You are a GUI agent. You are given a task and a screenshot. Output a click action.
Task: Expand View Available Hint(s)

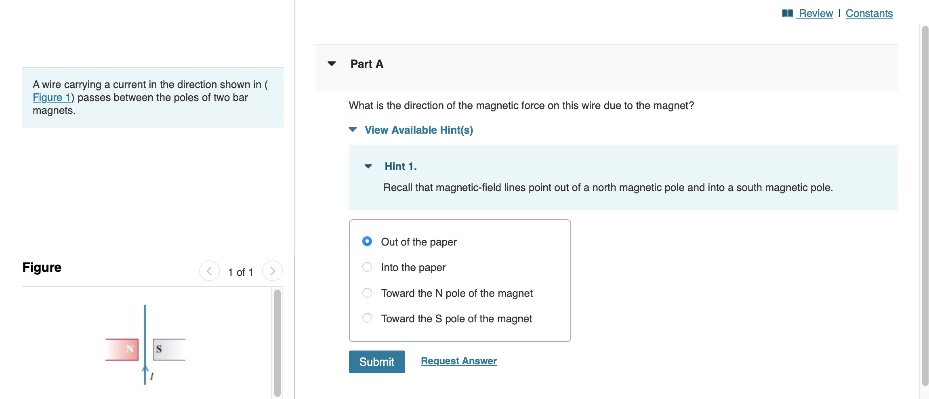point(418,130)
